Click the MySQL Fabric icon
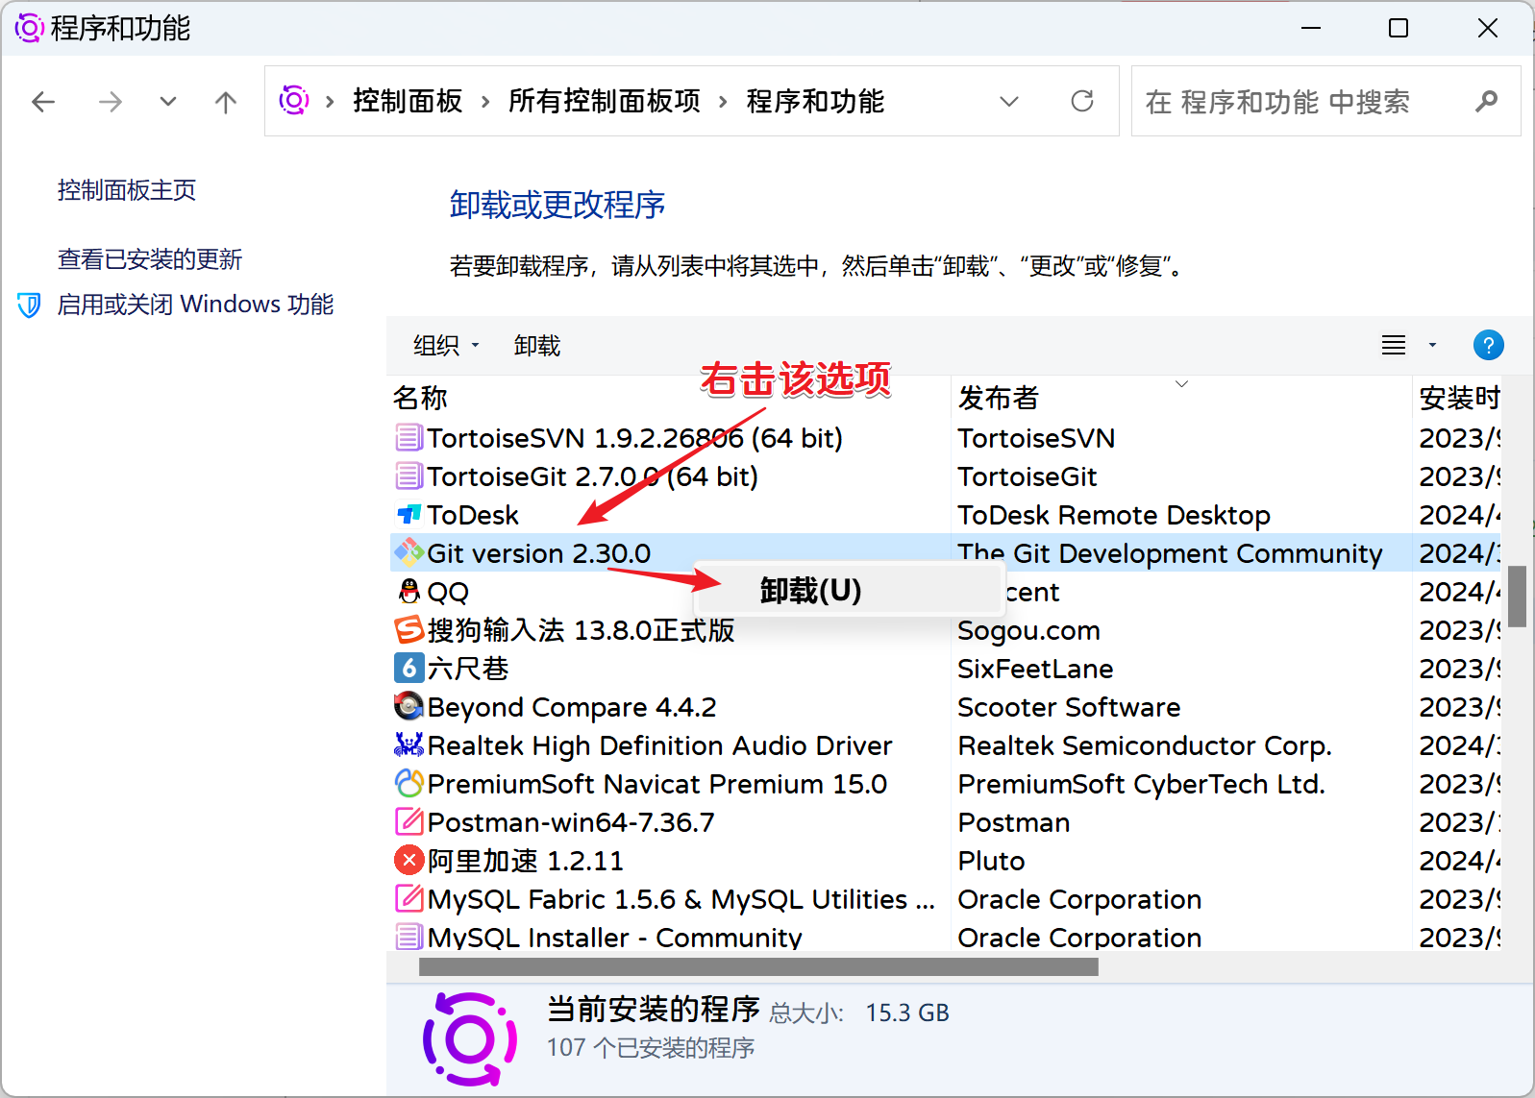The height and width of the screenshot is (1098, 1535). (x=409, y=899)
